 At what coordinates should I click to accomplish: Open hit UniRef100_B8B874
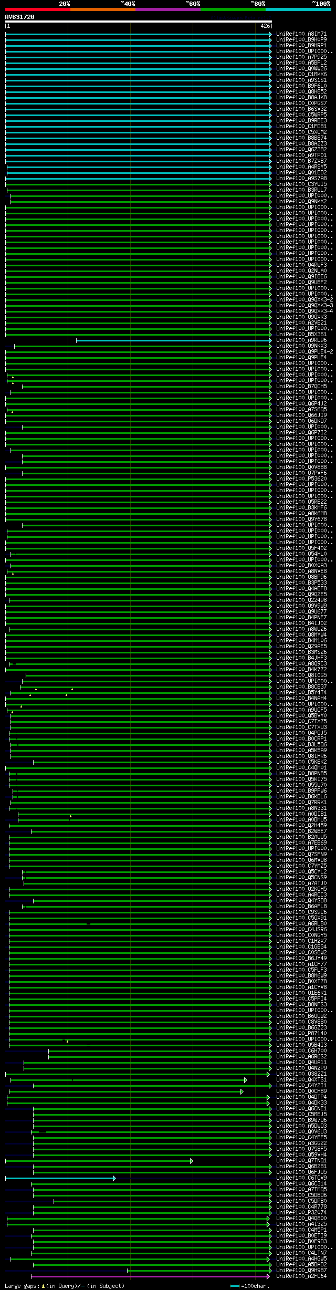(x=301, y=138)
